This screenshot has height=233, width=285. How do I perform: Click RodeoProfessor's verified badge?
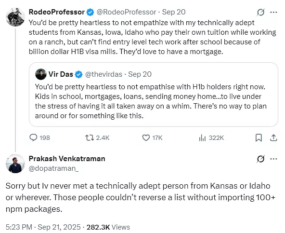point(91,12)
